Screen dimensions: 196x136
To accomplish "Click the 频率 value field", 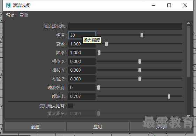I will click(x=82, y=53).
